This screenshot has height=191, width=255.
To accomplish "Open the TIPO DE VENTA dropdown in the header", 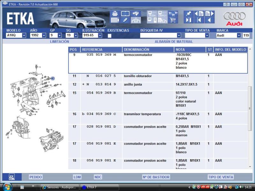I will (x=207, y=35).
